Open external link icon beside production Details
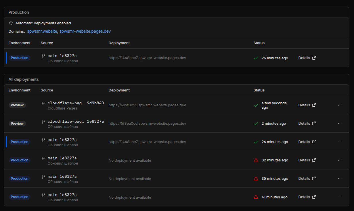 click(314, 58)
